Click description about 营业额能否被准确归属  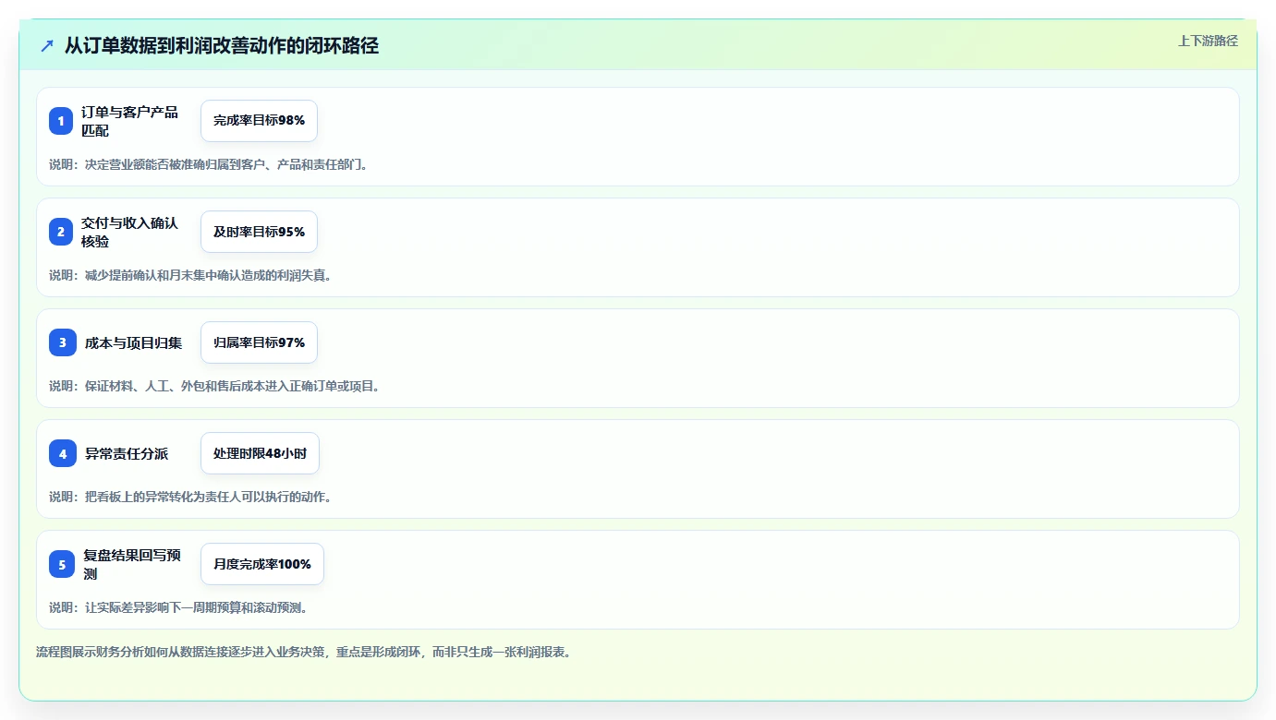(x=209, y=164)
